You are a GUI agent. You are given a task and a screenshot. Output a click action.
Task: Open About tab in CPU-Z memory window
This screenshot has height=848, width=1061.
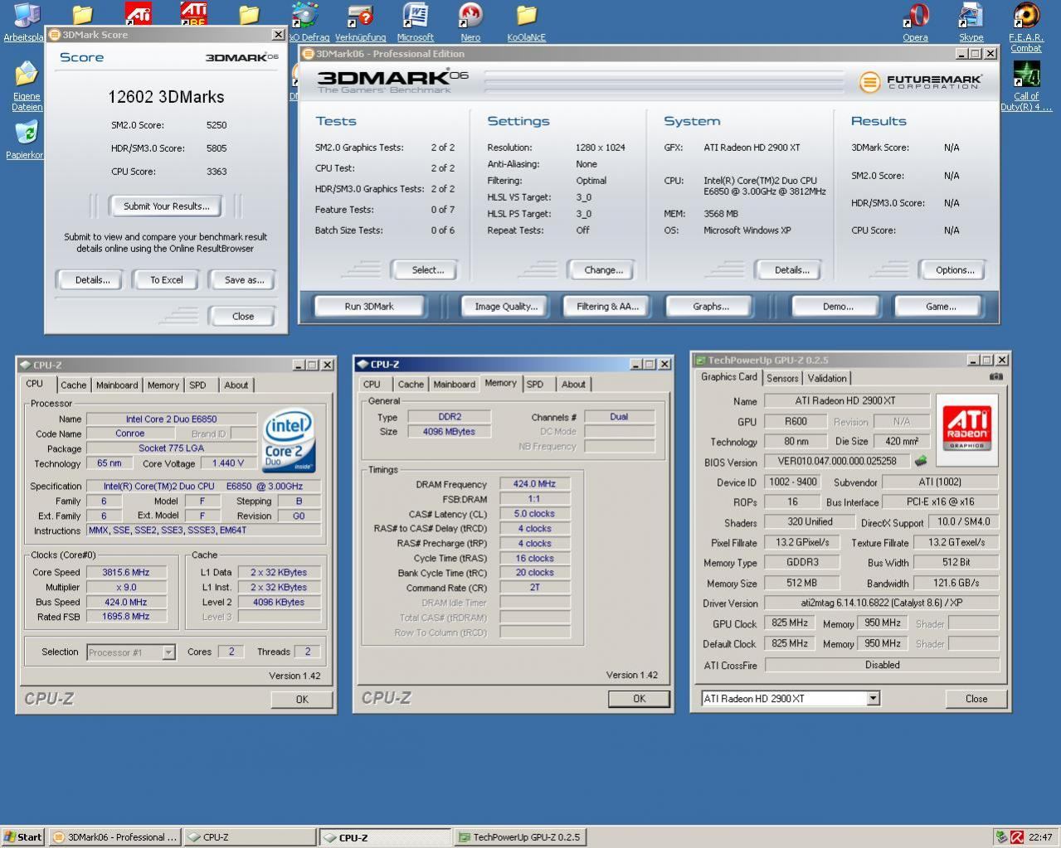tap(573, 385)
